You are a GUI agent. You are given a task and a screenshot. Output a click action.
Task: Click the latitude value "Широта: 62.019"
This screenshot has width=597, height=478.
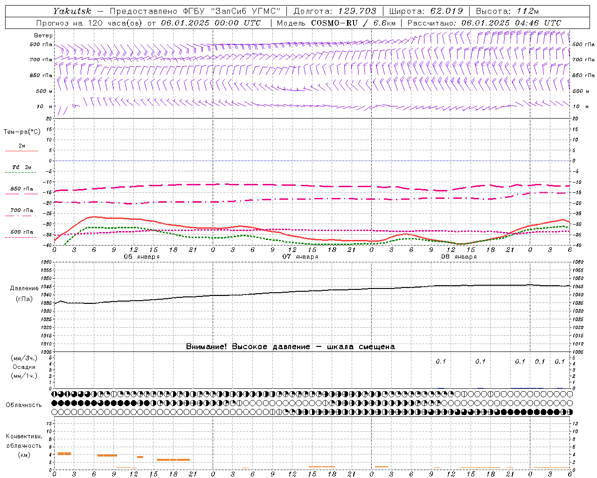[x=426, y=11]
